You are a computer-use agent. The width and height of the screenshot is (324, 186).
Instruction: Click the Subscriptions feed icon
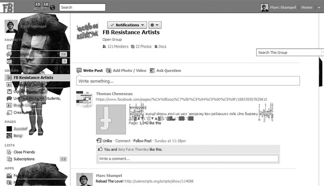click(x=9, y=159)
